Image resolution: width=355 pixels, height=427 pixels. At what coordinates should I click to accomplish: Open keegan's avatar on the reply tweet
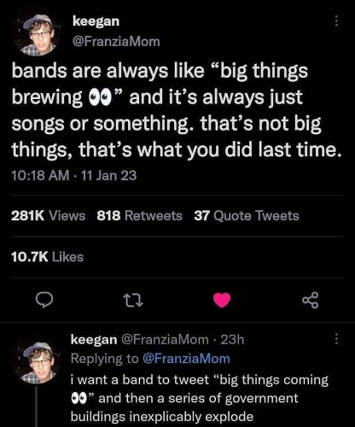[37, 362]
